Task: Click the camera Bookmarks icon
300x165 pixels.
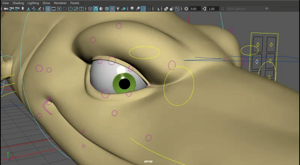Action: tap(22, 9)
